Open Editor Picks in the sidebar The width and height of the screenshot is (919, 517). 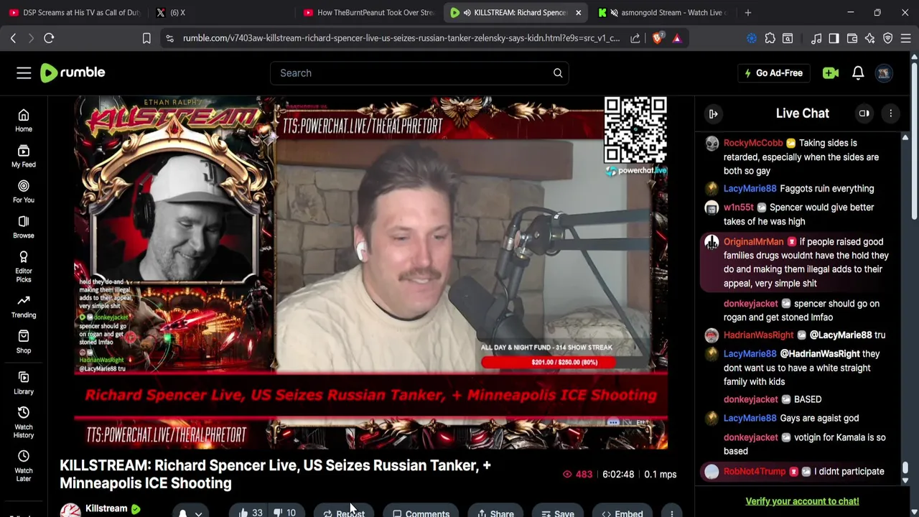click(x=24, y=266)
